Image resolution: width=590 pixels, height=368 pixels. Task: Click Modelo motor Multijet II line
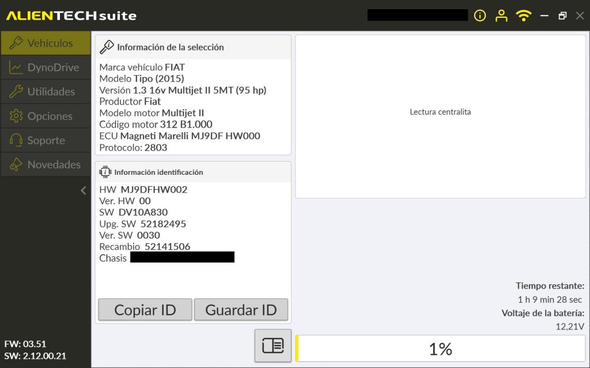click(x=152, y=113)
